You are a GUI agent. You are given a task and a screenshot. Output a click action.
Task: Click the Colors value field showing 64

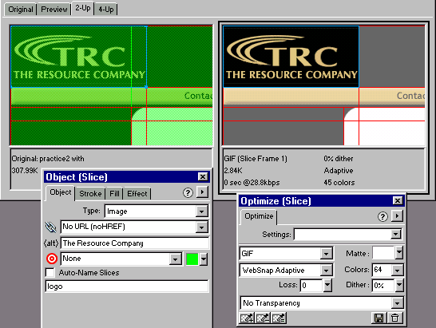[x=382, y=270]
